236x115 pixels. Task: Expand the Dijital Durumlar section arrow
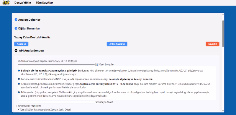click(16, 28)
